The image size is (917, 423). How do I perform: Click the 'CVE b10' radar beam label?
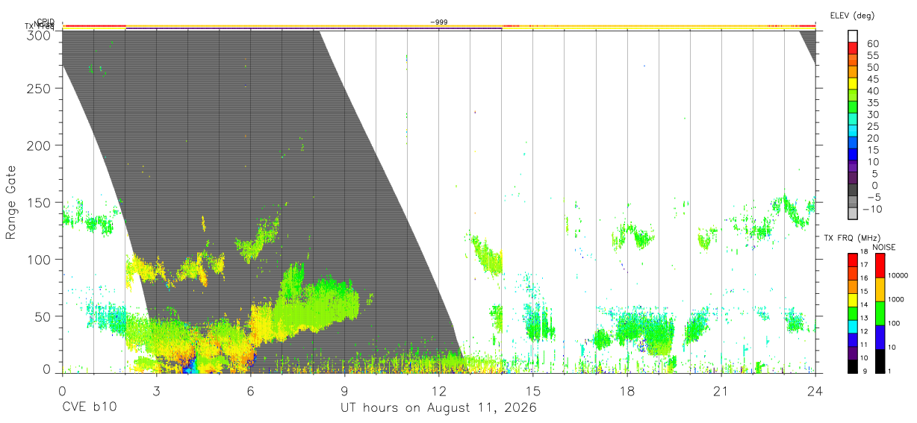89,408
